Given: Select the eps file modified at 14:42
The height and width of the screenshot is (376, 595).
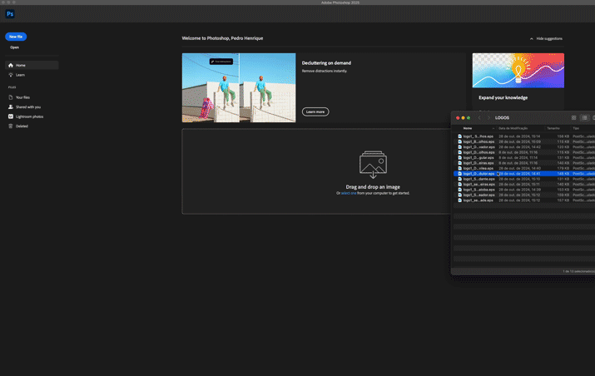Looking at the screenshot, I should pos(524,147).
